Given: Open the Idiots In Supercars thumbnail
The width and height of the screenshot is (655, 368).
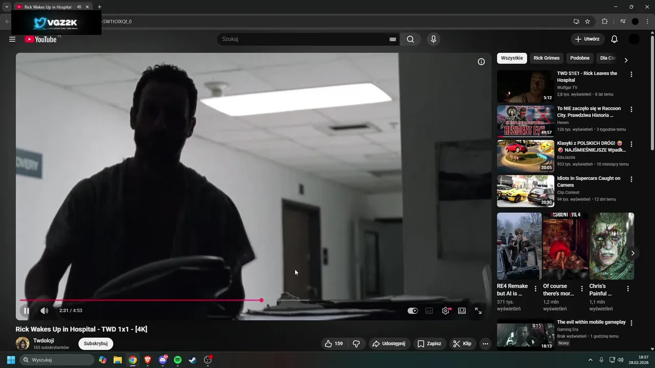Looking at the screenshot, I should [x=526, y=191].
